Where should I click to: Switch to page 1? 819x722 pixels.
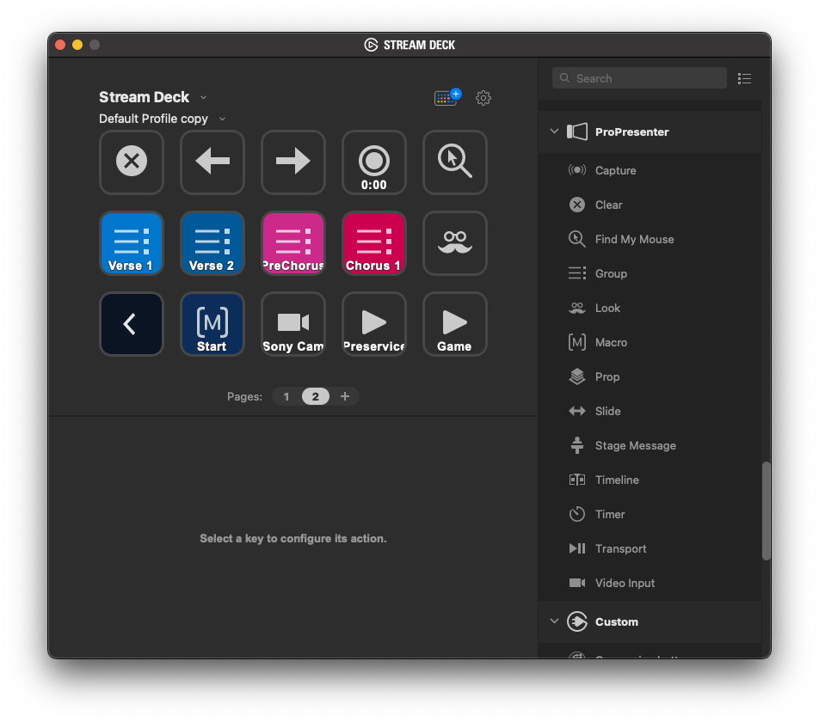tap(286, 396)
